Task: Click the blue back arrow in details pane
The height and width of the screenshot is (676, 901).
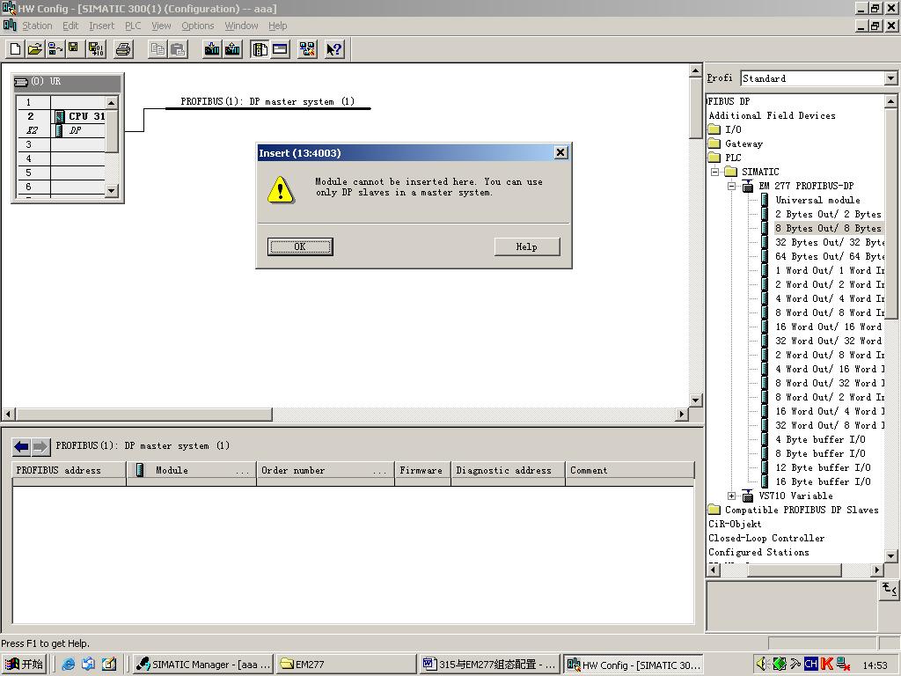Action: [x=22, y=446]
